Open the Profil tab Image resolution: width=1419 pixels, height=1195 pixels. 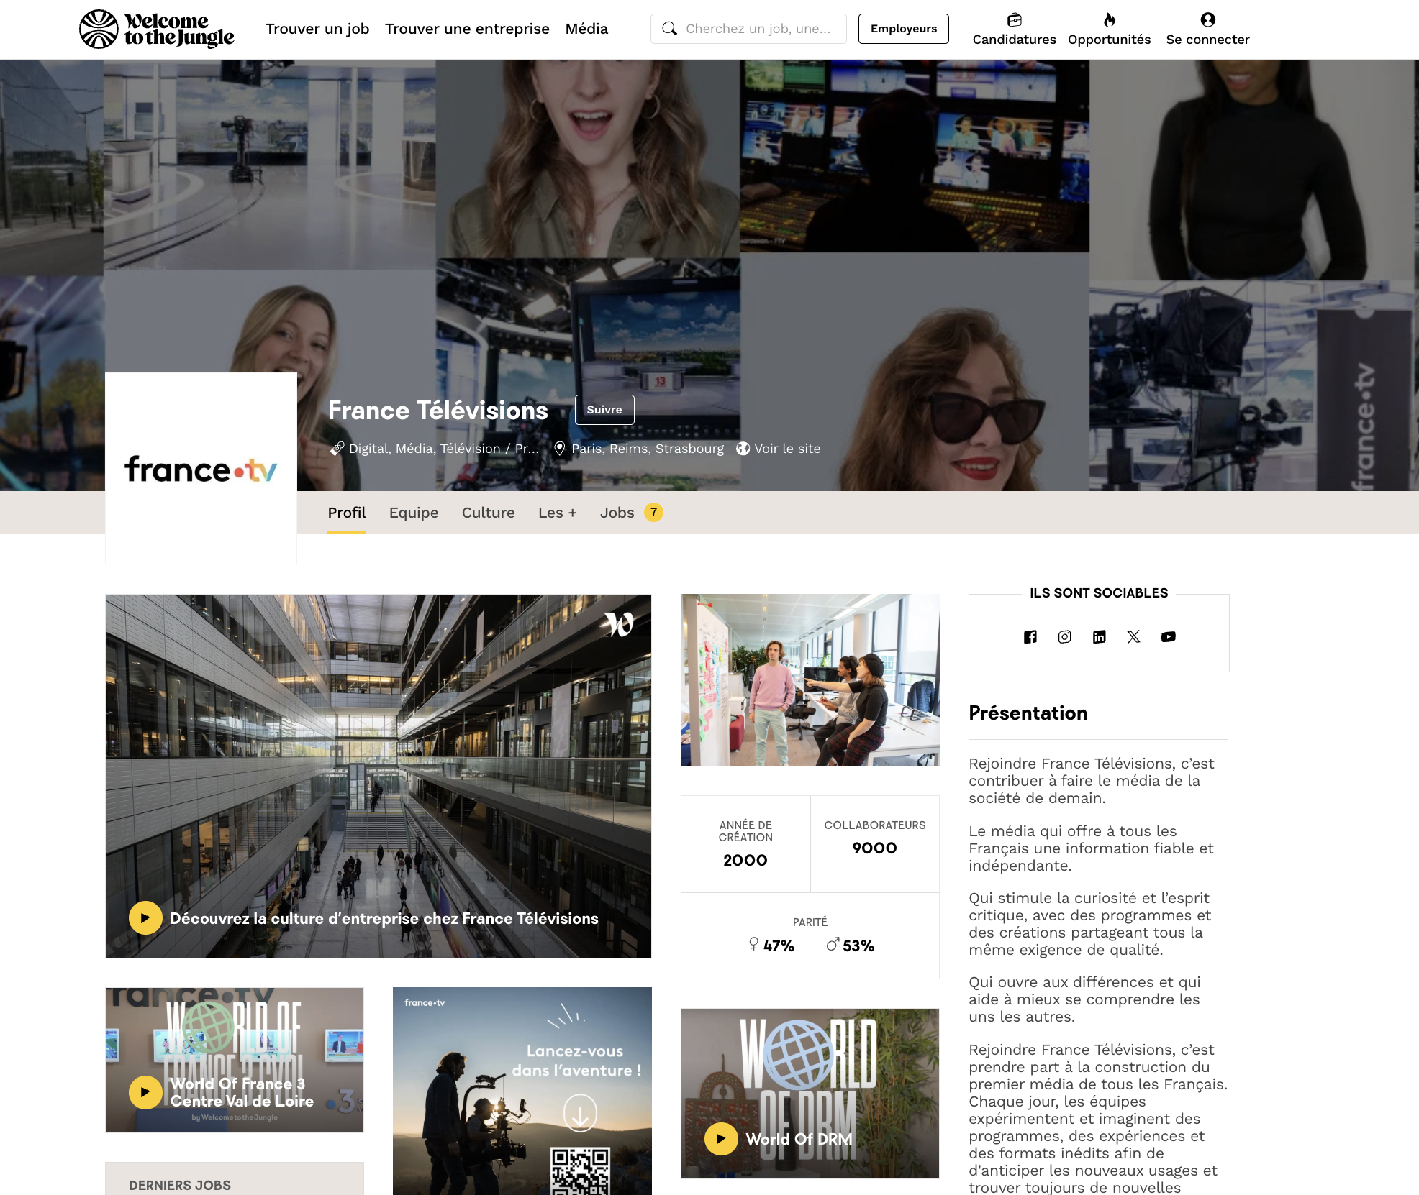pyautogui.click(x=347, y=513)
